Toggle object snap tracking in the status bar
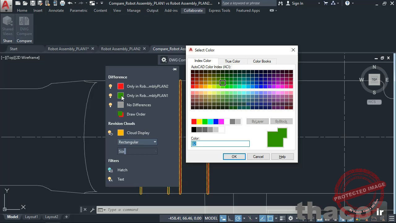Screen dimensions: 396x223 pyautogui.click(x=262, y=218)
